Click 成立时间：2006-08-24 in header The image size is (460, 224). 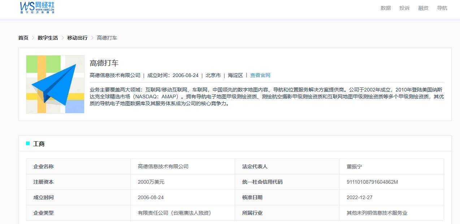coord(173,75)
